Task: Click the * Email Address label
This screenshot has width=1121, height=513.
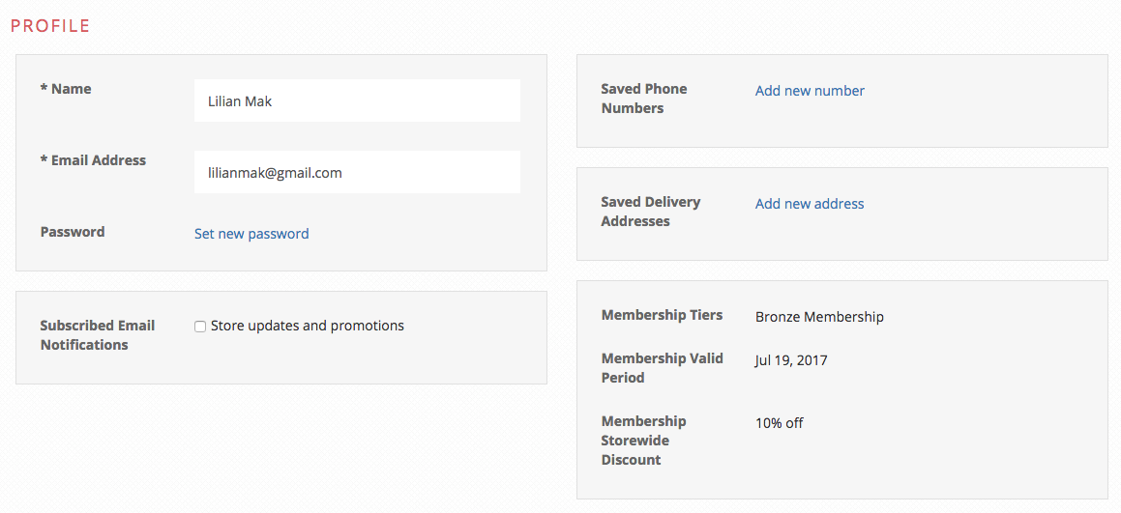Action: click(93, 160)
